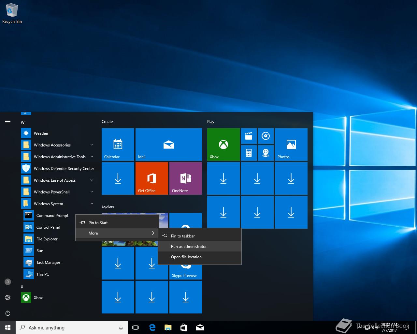Open the Photos tile
Screen dimensions: 417x334
[291, 144]
